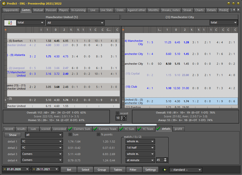
Task: Click the pointing hand icon near standard preset
Action: pyautogui.click(x=165, y=170)
